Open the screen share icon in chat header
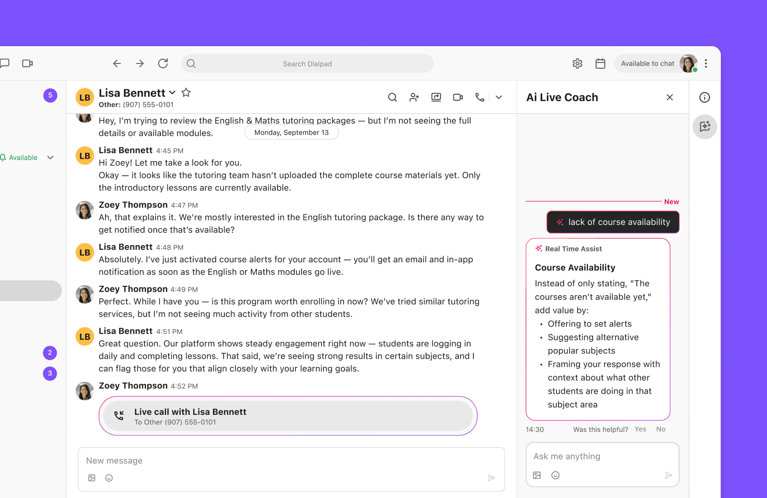The image size is (767, 498). click(436, 97)
